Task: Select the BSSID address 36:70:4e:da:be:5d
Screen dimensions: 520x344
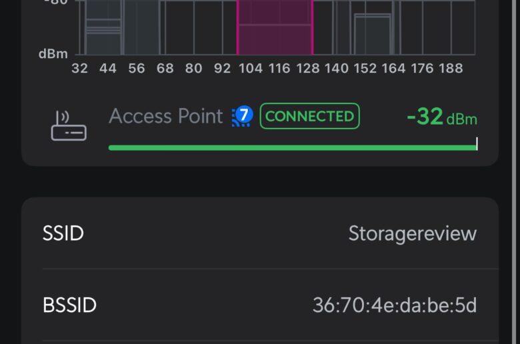Action: point(395,305)
